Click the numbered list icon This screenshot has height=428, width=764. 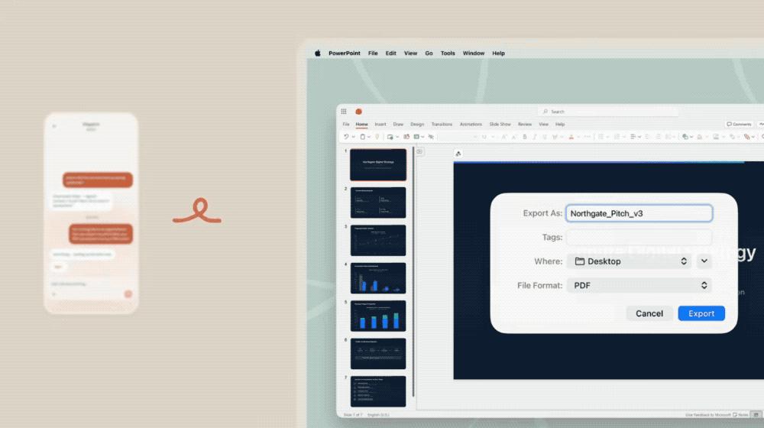617,137
